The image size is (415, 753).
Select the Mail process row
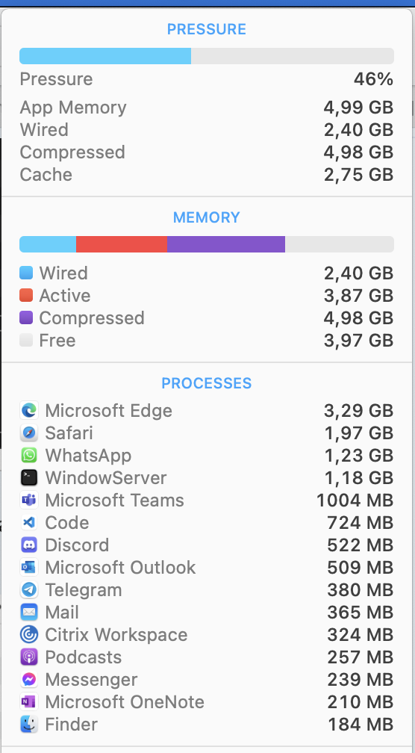[207, 613]
